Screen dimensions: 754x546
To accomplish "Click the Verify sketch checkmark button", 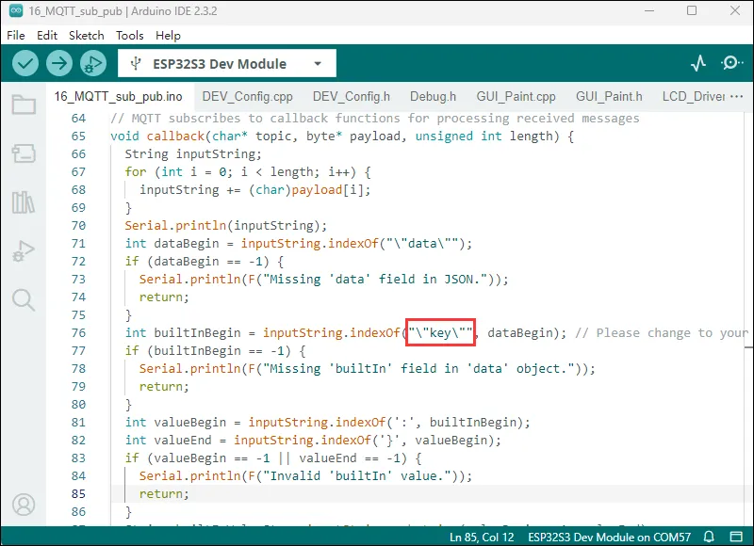I will pos(25,63).
